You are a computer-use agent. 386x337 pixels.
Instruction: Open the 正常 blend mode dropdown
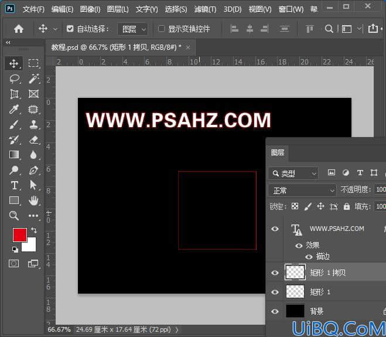[302, 190]
